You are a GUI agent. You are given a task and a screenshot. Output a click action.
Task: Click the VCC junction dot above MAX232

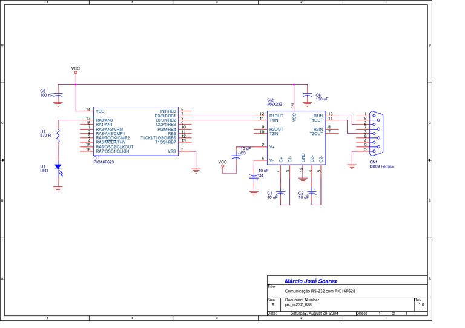pos(294,85)
